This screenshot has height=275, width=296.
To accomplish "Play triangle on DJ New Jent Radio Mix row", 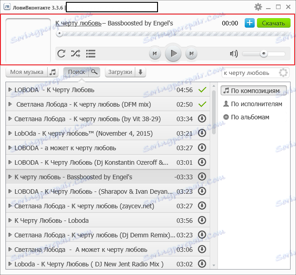I will point(10,264).
